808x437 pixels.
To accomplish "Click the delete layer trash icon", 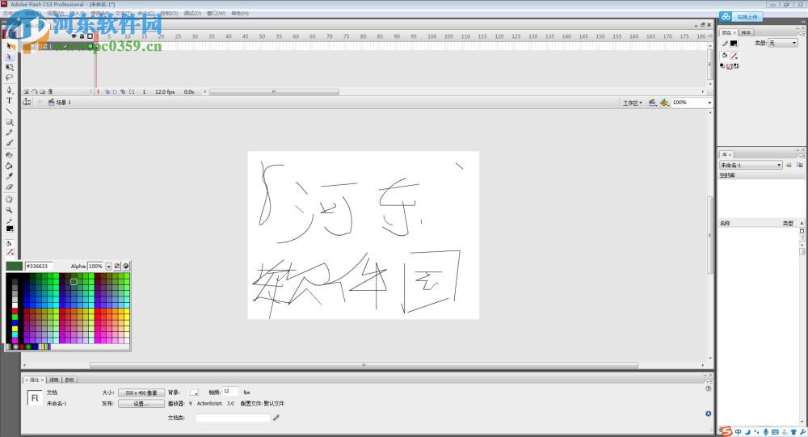I will point(50,92).
